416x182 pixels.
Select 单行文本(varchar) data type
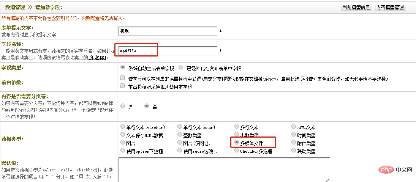pyautogui.click(x=123, y=126)
